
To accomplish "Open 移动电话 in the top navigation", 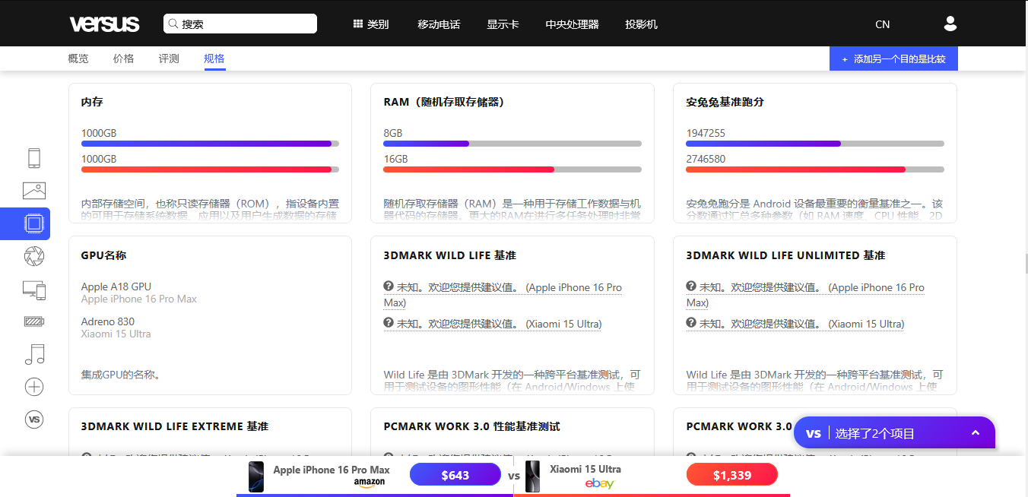I will pos(439,24).
